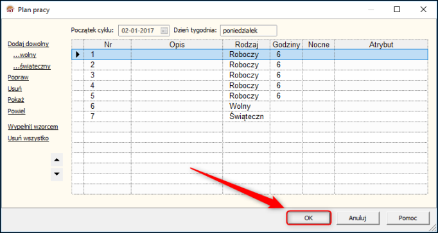438x233 pixels.
Task: Minimize the Plan pracy window
Action: coord(371,10)
